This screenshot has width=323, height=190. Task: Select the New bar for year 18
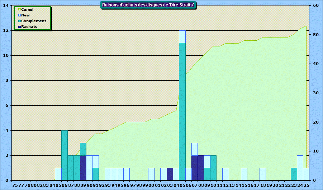(x=263, y=174)
